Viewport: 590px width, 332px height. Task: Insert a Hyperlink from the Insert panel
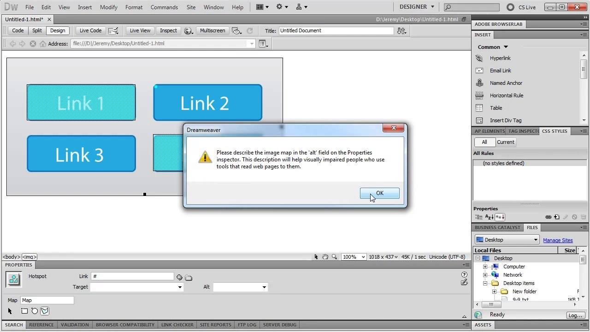click(x=500, y=58)
